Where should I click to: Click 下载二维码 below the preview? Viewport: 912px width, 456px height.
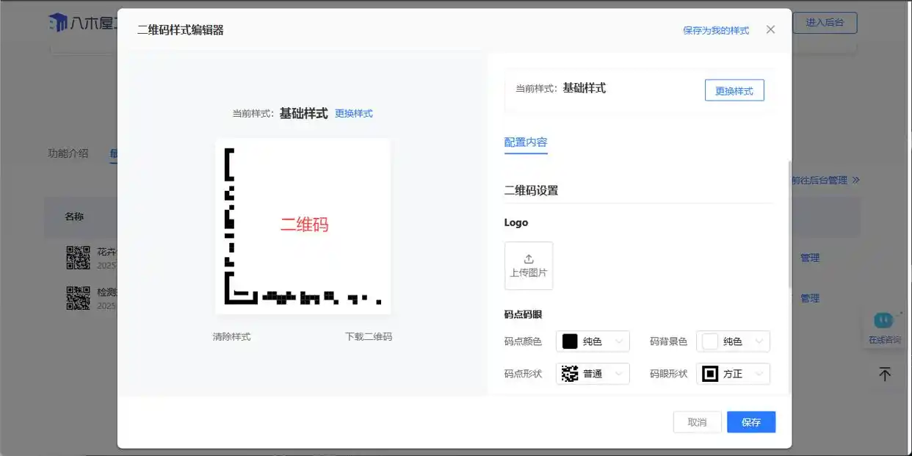tap(369, 337)
